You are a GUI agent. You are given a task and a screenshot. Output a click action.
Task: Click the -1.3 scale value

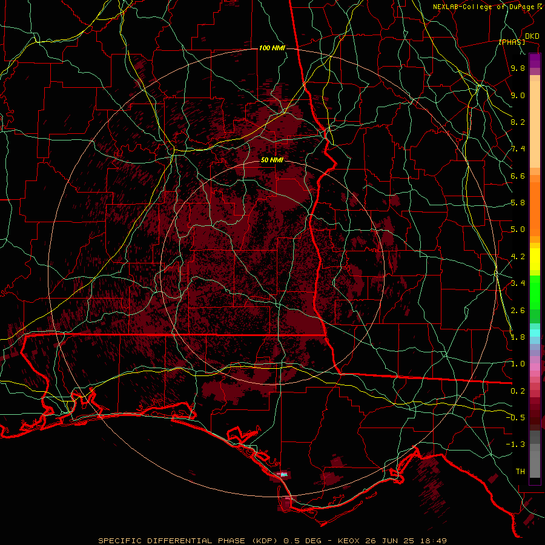(x=515, y=444)
